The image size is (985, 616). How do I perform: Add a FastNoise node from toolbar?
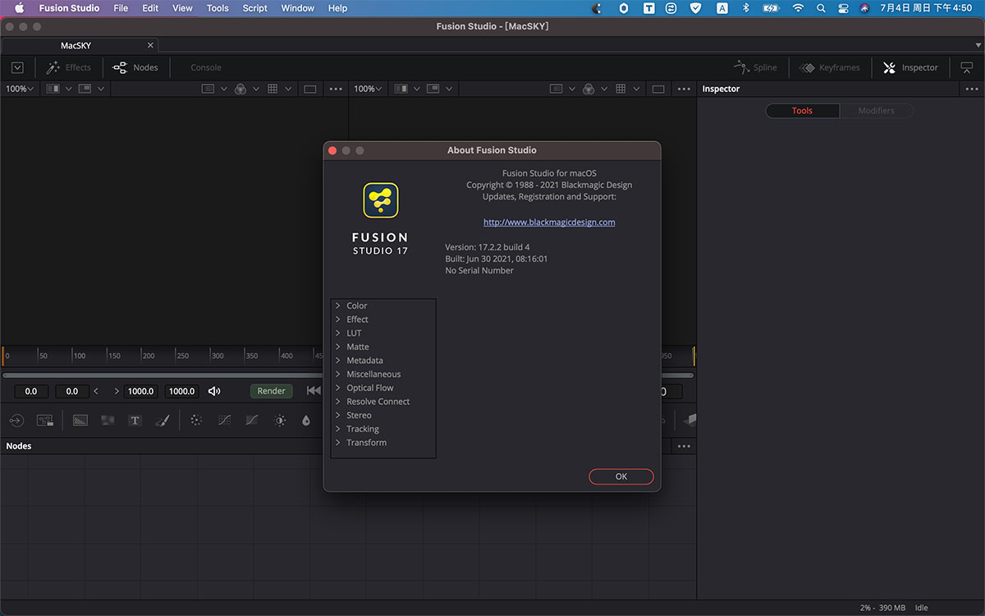pos(108,420)
